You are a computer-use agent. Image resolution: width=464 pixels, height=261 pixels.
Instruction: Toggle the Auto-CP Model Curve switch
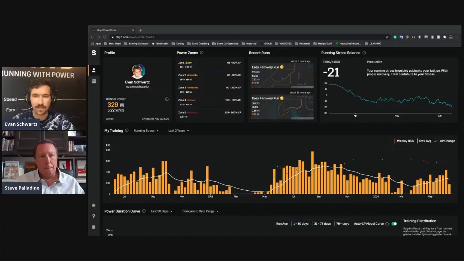(394, 224)
